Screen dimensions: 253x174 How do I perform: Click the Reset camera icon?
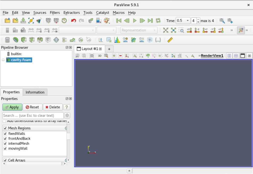coord(166,30)
